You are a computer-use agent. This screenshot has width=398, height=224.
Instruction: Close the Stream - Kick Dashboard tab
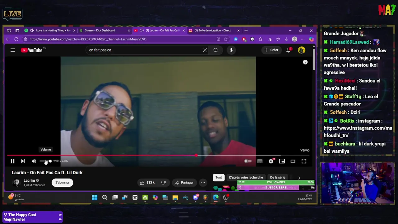(x=129, y=30)
